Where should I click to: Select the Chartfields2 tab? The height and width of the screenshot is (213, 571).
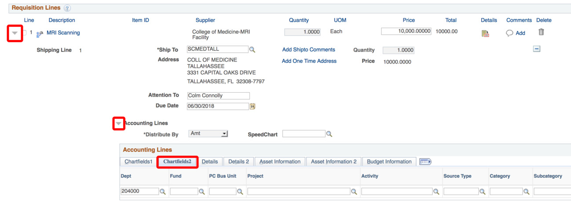(177, 162)
